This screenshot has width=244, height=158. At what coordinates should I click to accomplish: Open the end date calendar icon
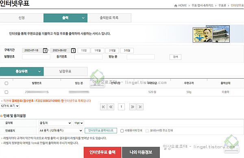pos(73,50)
